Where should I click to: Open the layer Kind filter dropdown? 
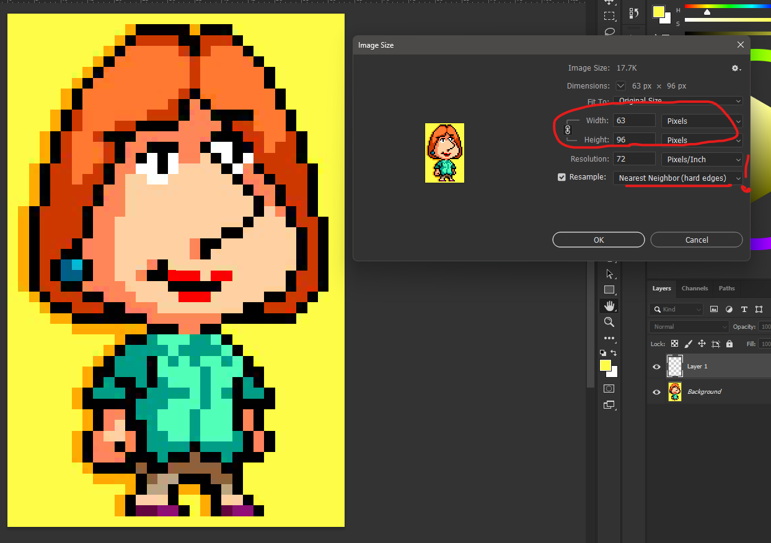pyautogui.click(x=676, y=309)
